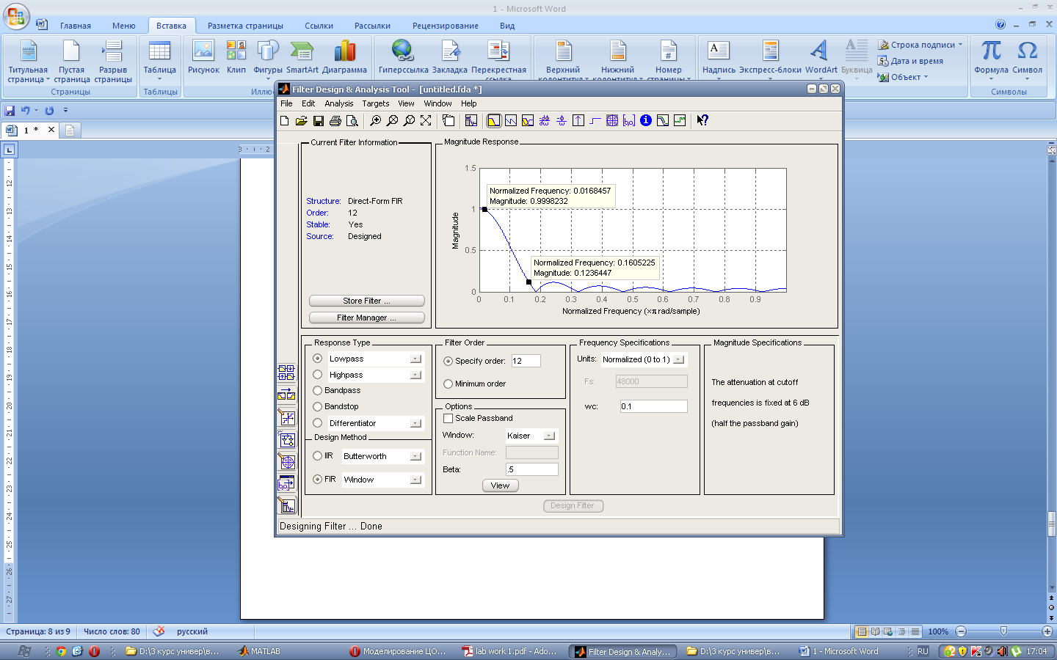Open Set Quantization Parameters sidebar panel
This screenshot has width=1057, height=660.
click(x=286, y=417)
